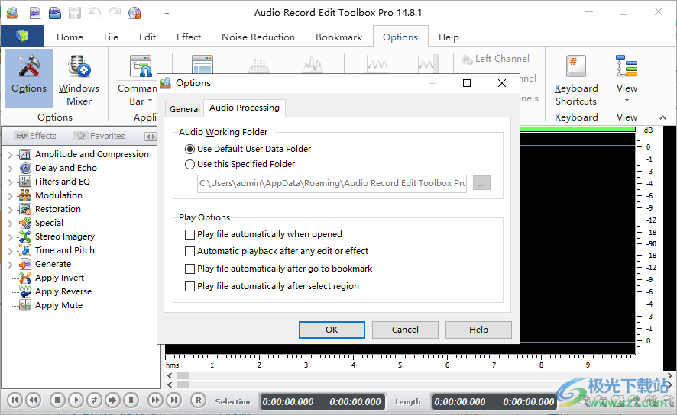Click the Stereo Imagery effects icon

coord(25,236)
